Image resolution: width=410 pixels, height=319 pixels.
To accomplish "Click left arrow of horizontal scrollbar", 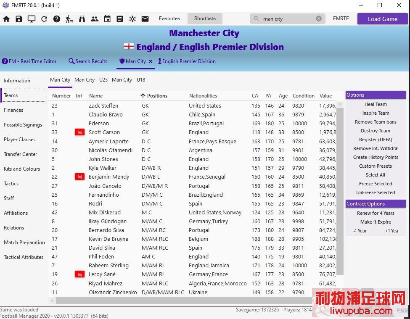I will click(53, 301).
